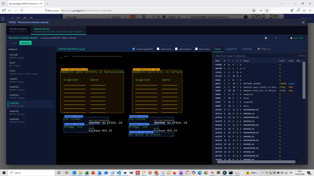Viewport: 314px width, 176px height.
Task: Click the browser reload icon
Action: point(22,11)
